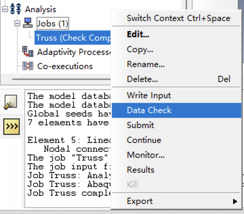
Task: Select Rename... for the job
Action: [146, 64]
